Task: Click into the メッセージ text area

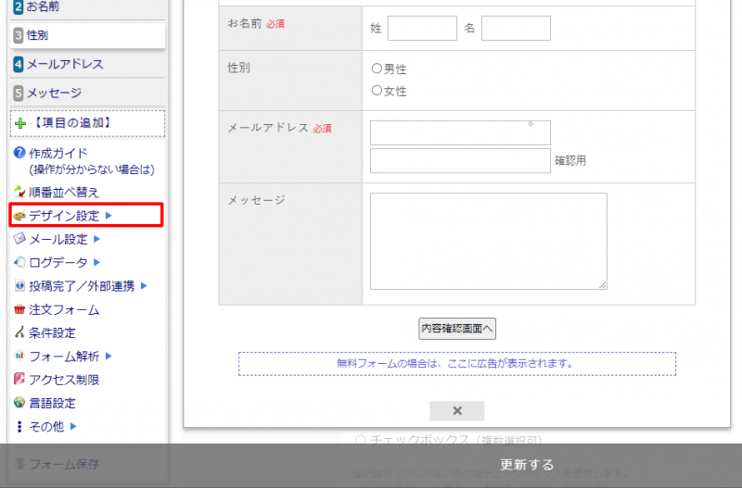Action: (x=488, y=241)
